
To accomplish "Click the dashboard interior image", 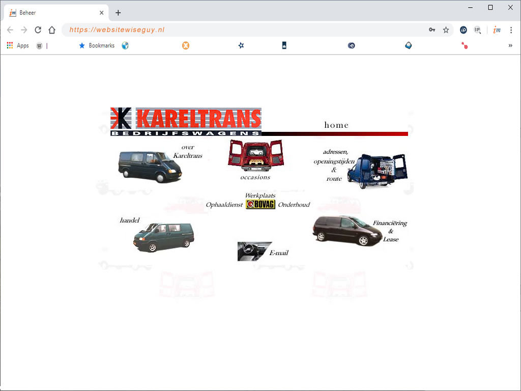I will click(254, 252).
